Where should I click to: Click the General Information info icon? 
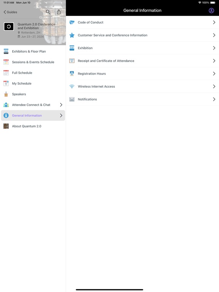click(x=6, y=116)
